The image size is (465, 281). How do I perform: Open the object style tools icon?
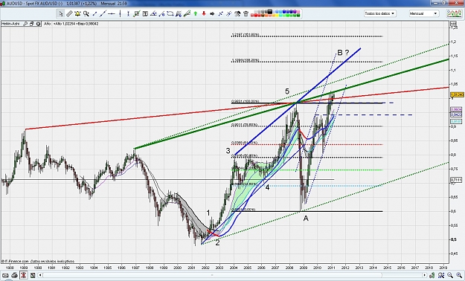pos(237,13)
